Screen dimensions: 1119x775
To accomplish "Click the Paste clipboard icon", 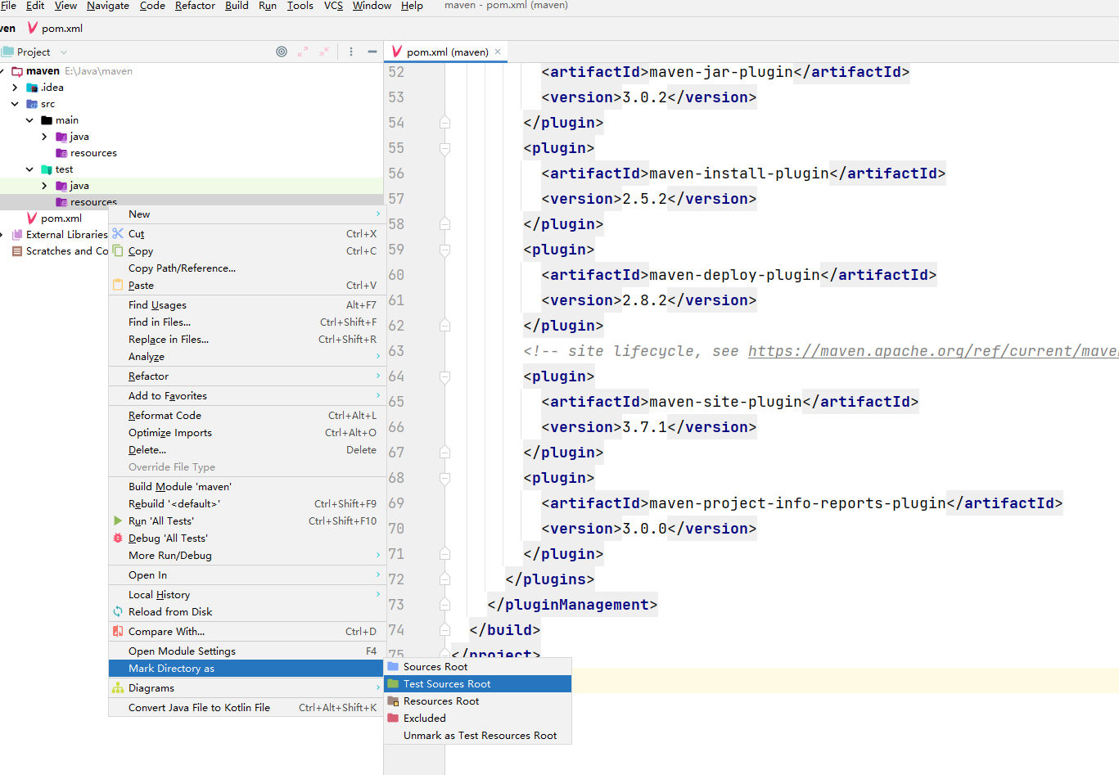I will (x=118, y=285).
